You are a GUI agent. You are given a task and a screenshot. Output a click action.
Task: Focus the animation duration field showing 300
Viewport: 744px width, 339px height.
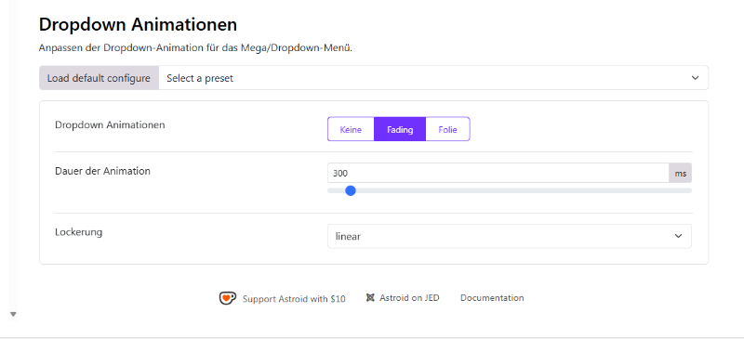(x=498, y=173)
